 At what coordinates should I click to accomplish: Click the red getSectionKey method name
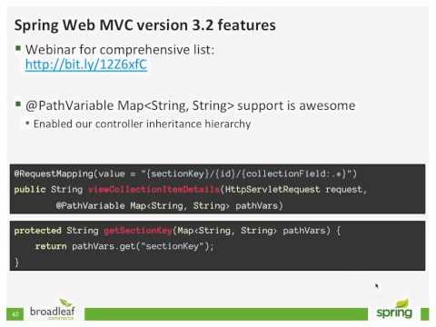pyautogui.click(x=138, y=231)
